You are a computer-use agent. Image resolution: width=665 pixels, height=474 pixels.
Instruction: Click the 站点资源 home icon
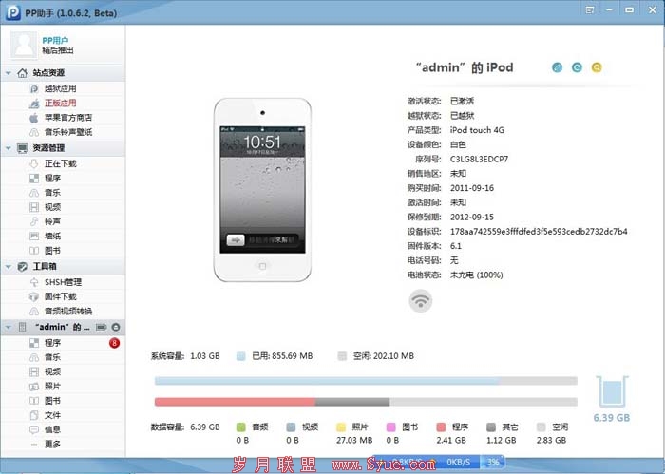point(22,73)
